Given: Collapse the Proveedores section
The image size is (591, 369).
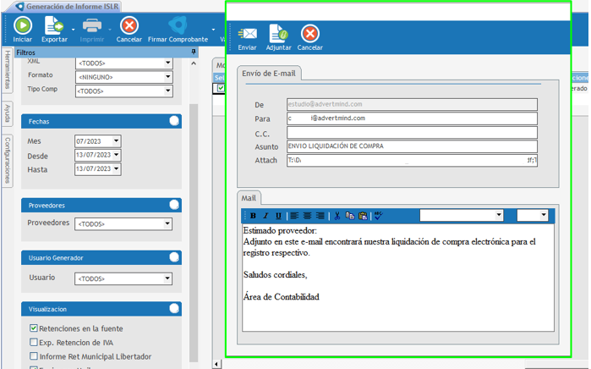Looking at the screenshot, I should click(x=174, y=205).
